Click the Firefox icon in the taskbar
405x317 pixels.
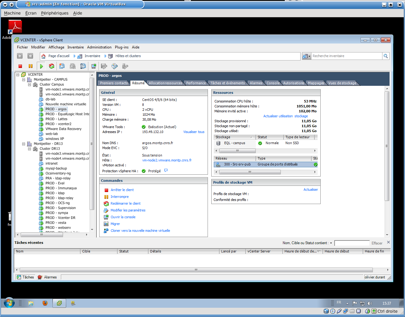[x=45, y=303]
